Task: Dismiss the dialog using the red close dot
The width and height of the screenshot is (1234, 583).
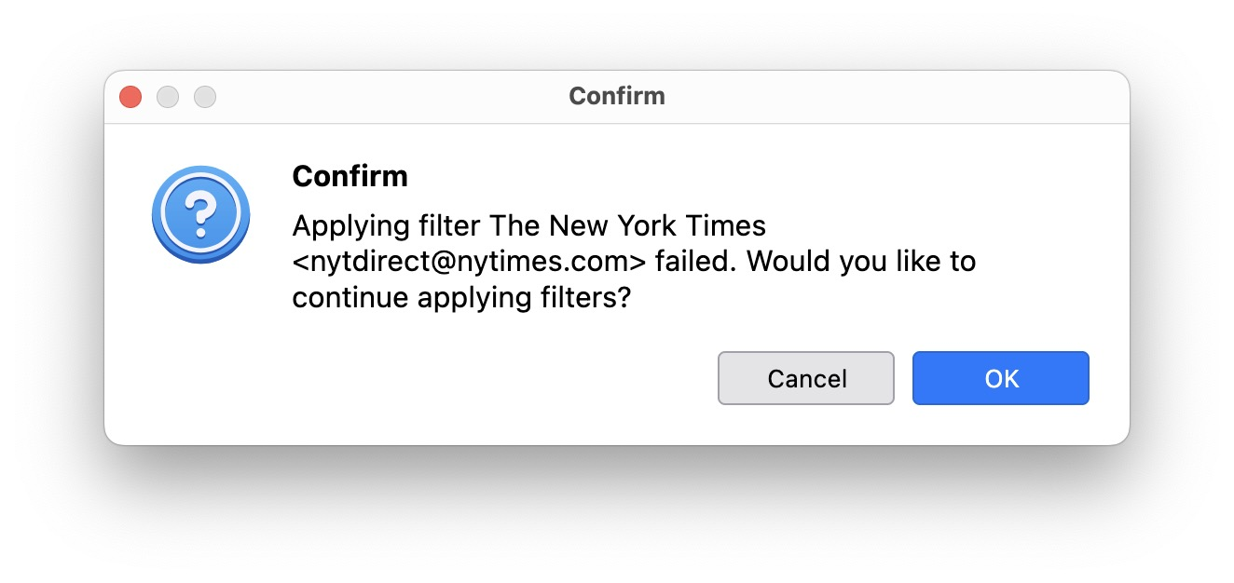Action: (130, 97)
